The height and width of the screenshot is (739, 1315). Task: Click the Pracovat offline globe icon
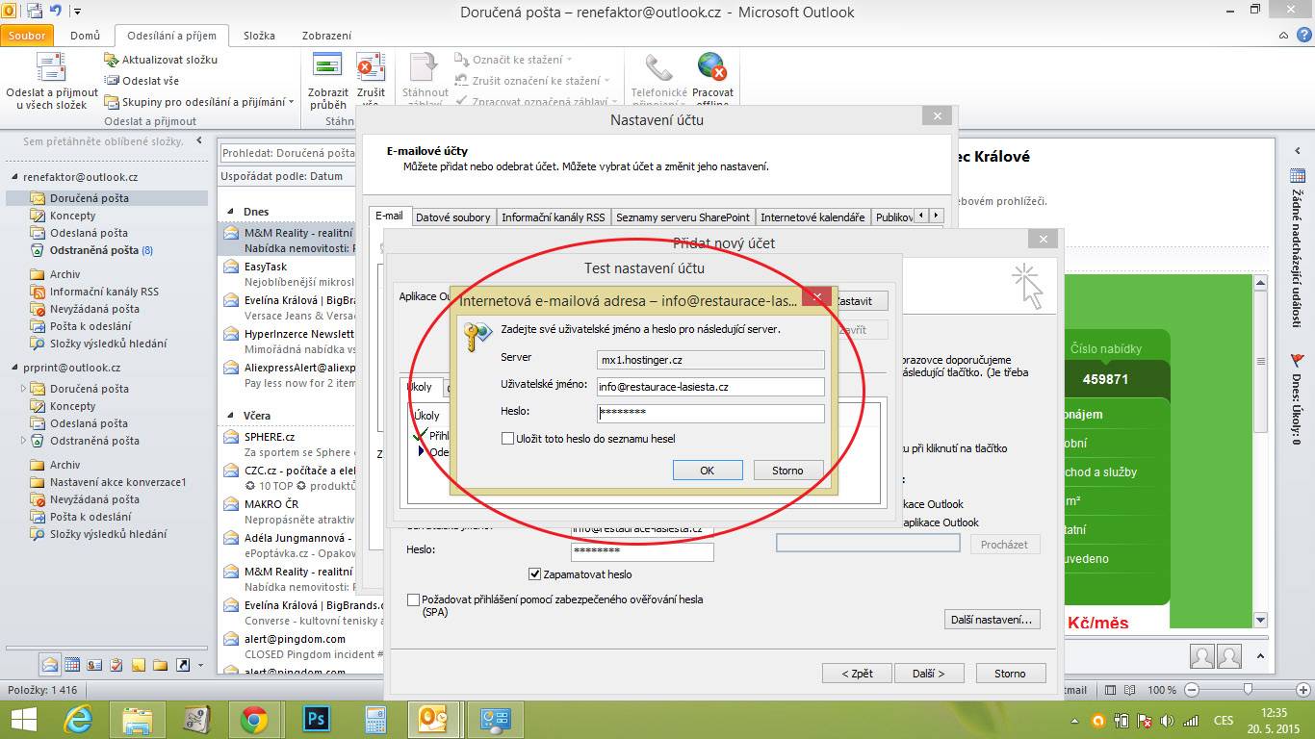(711, 67)
